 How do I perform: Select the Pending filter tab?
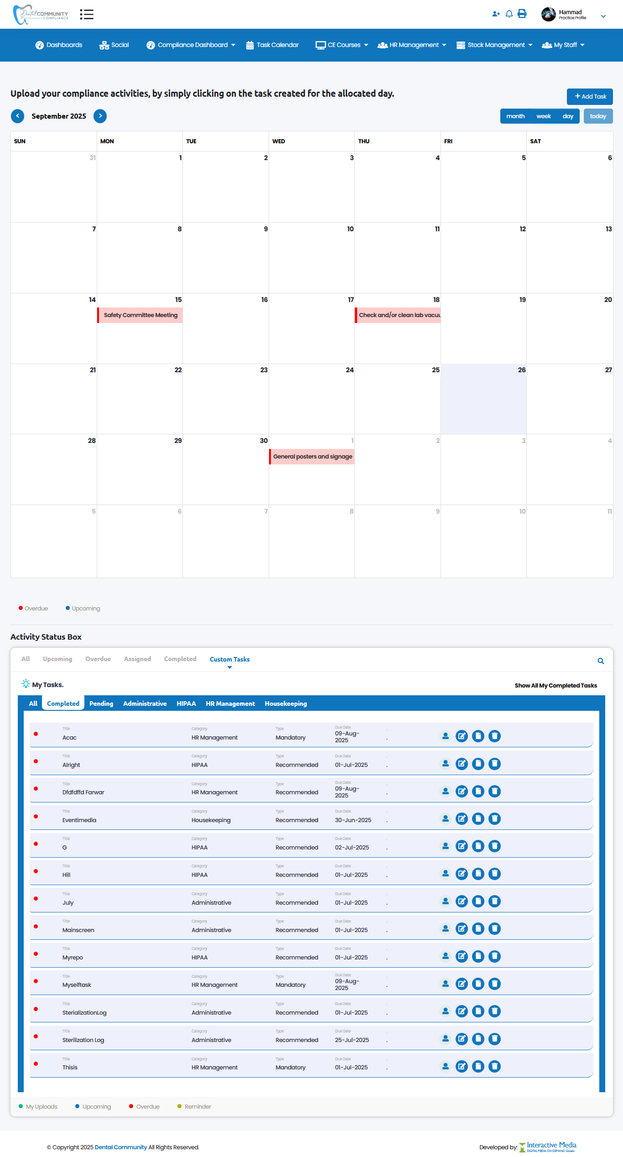[x=101, y=704]
